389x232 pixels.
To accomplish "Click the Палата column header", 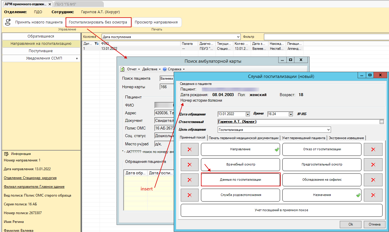I will point(190,44).
